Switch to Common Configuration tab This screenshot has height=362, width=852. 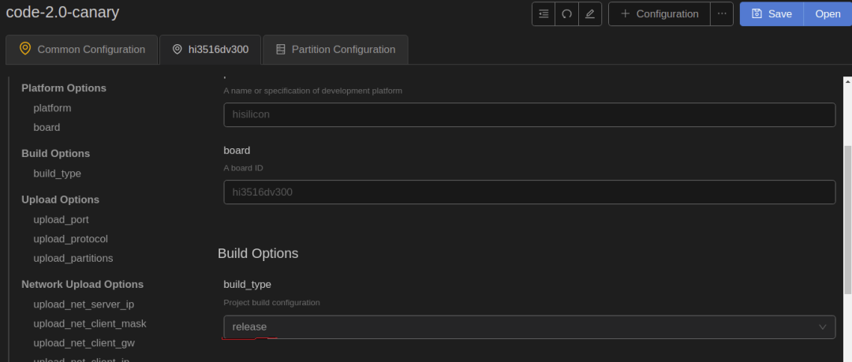81,50
